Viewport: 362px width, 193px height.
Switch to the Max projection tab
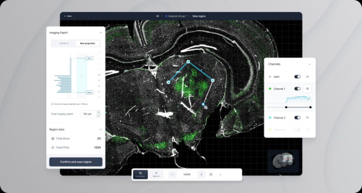pos(88,43)
